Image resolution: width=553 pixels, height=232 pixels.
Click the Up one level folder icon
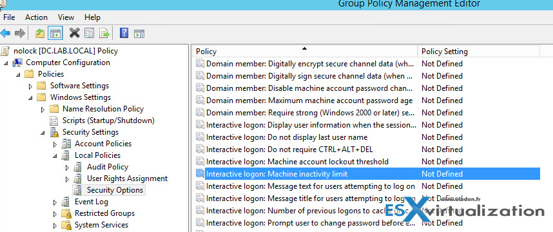(x=40, y=34)
